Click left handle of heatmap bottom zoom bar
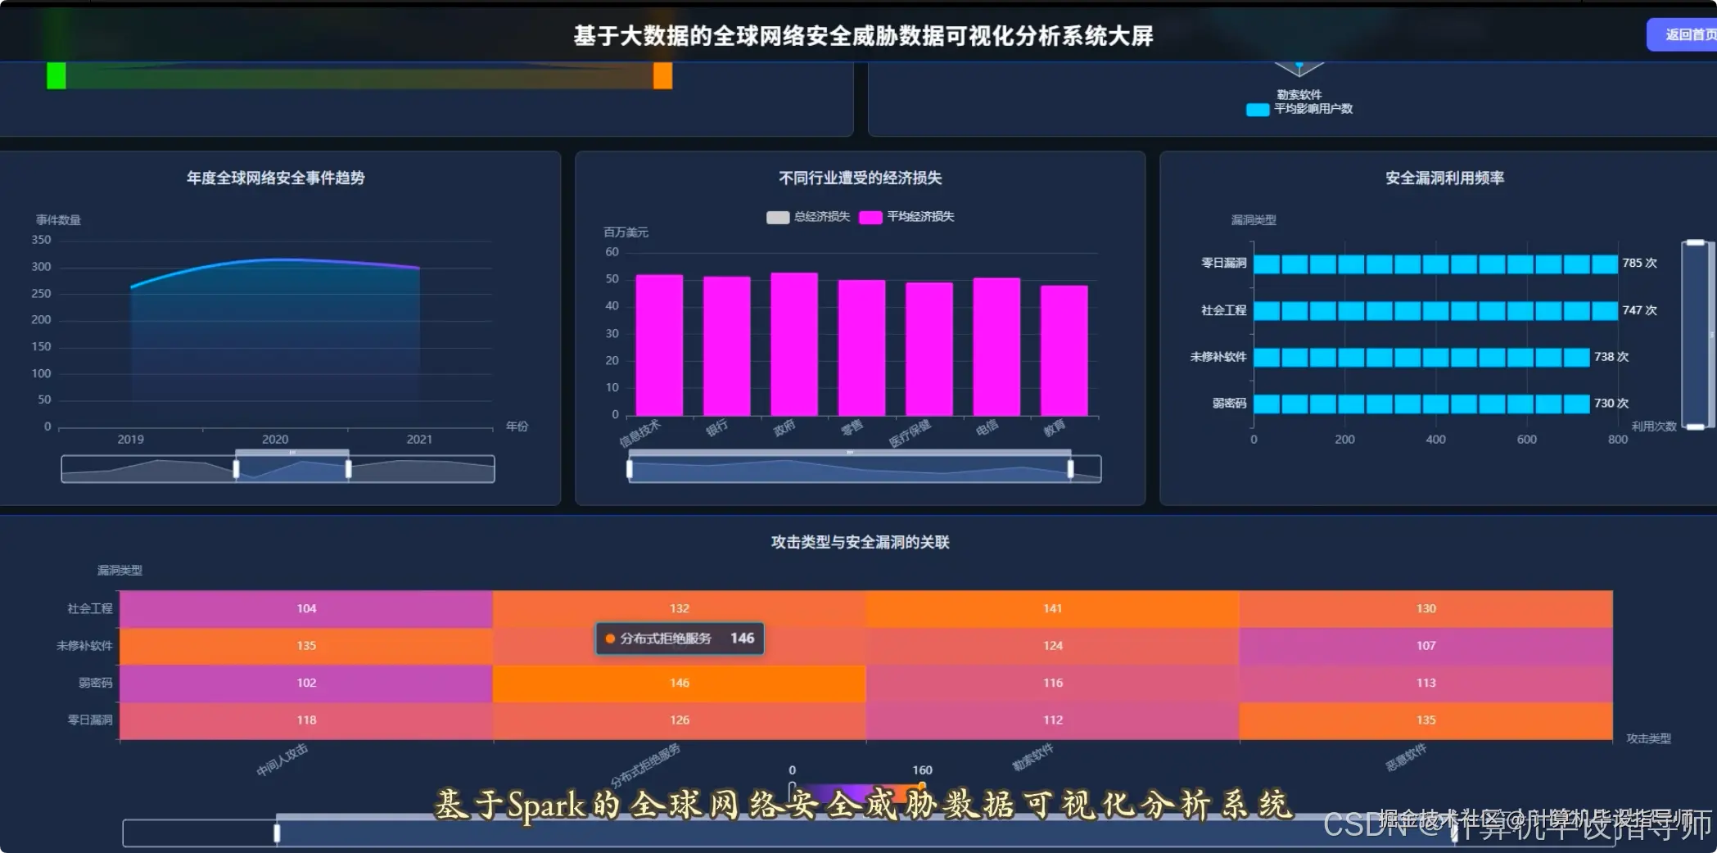The width and height of the screenshot is (1717, 853). pyautogui.click(x=277, y=833)
